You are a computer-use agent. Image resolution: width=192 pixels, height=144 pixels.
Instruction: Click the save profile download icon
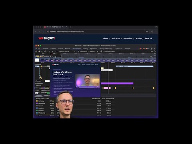coord(52,52)
